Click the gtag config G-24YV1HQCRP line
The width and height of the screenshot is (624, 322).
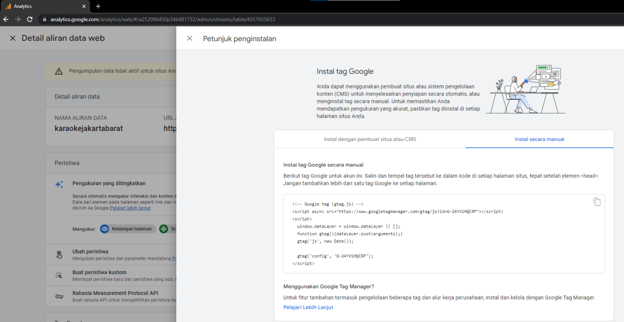point(335,256)
